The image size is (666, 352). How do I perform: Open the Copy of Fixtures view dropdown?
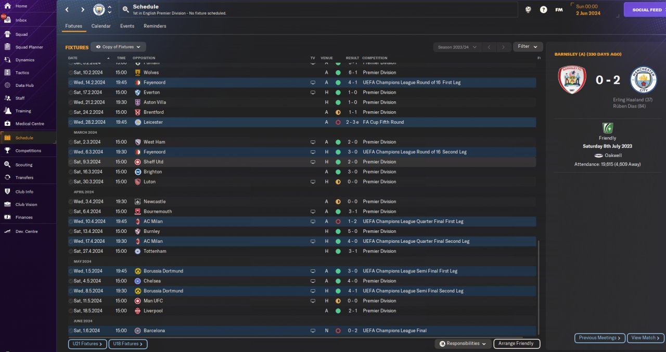coord(118,47)
